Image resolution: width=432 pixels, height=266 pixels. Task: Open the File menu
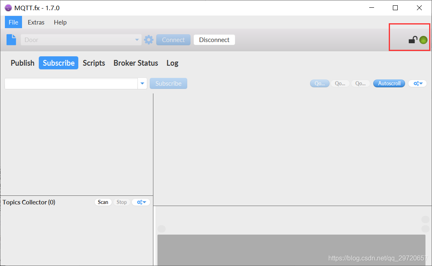point(13,22)
